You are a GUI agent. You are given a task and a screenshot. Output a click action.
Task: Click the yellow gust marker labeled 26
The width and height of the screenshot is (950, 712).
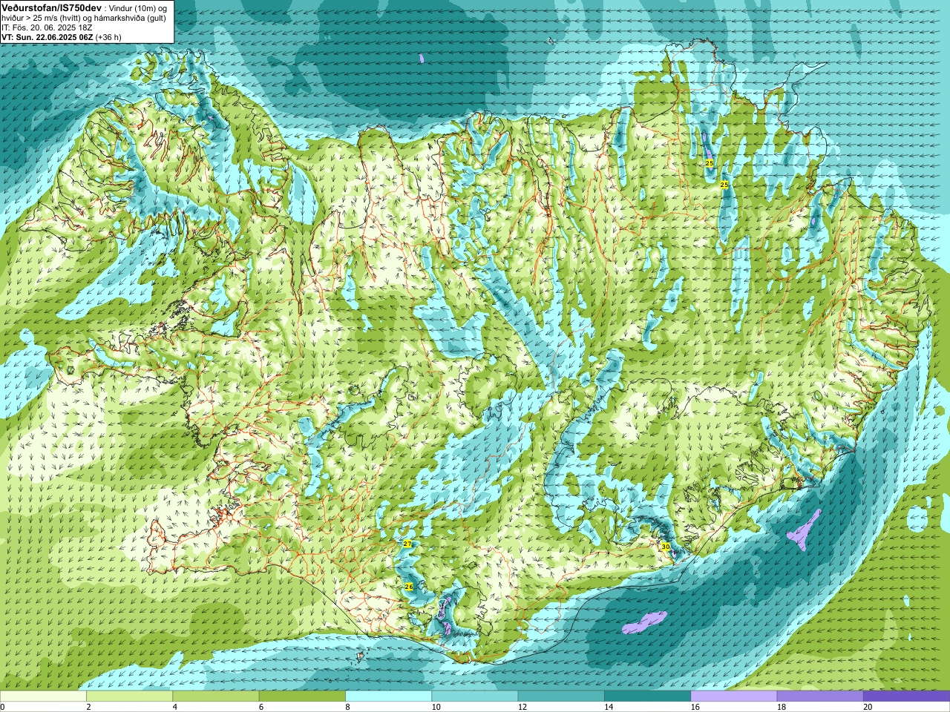tap(408, 587)
